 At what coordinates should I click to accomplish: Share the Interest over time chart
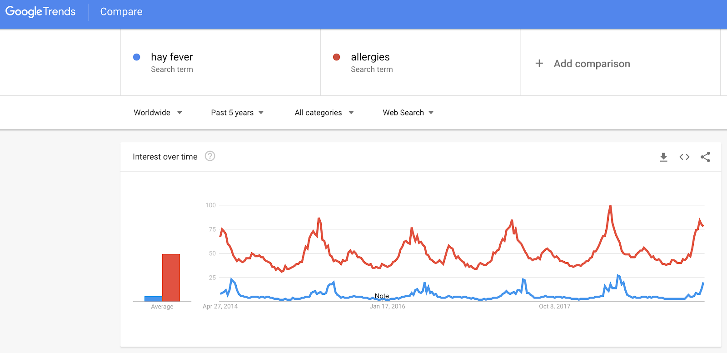(x=705, y=157)
